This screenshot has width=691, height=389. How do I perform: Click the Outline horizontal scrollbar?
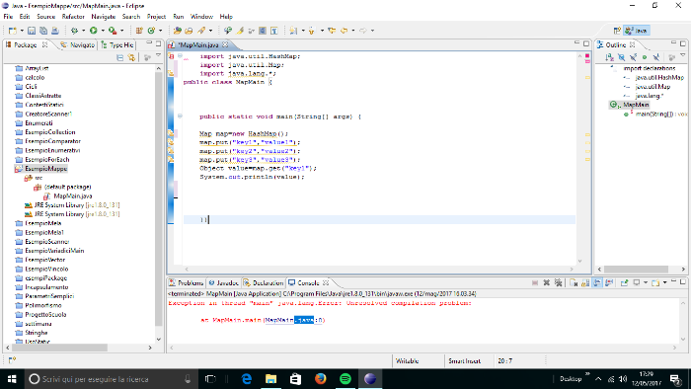click(637, 269)
